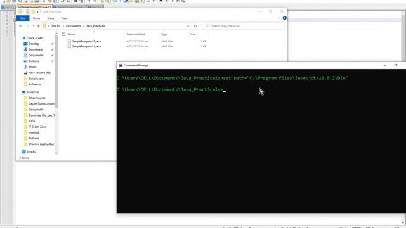Click the Back arrow in File Explorer

coord(21,26)
